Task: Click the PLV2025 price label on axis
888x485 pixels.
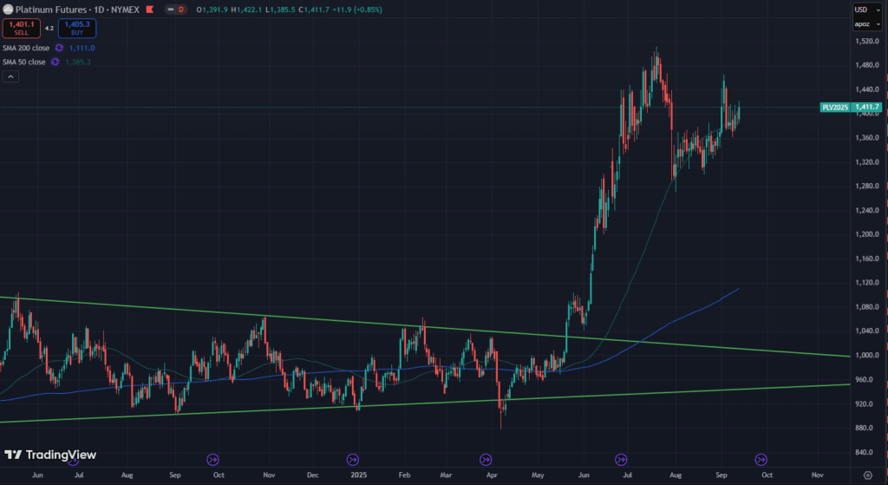Action: pyautogui.click(x=835, y=108)
